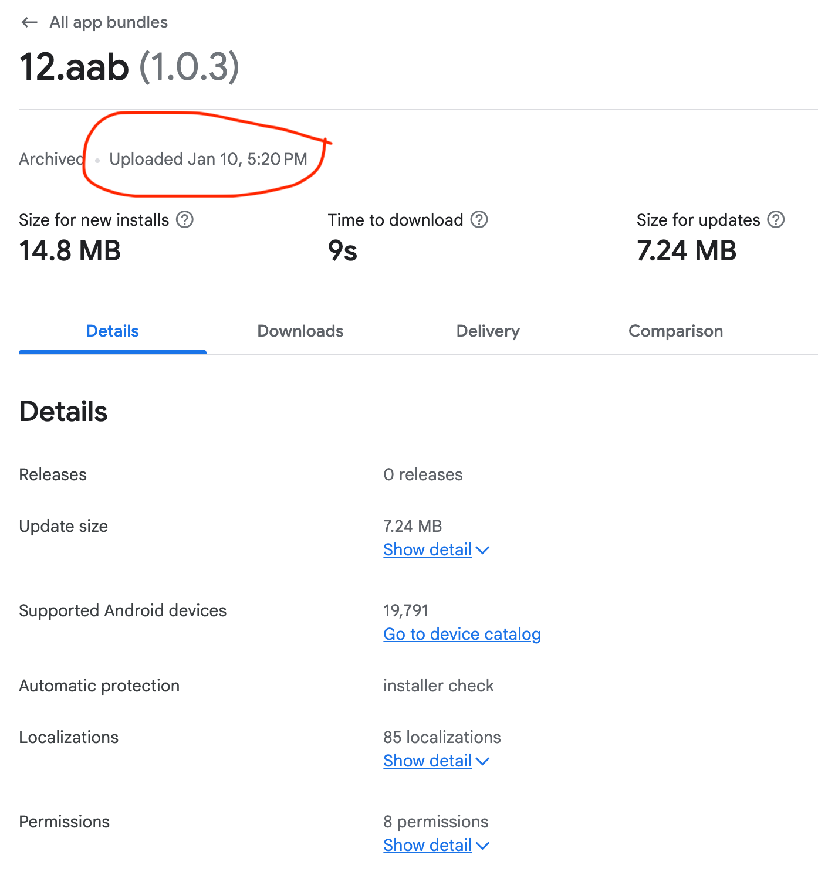Click the back arrow beside All app bundles
This screenshot has width=818, height=882.
tap(29, 22)
